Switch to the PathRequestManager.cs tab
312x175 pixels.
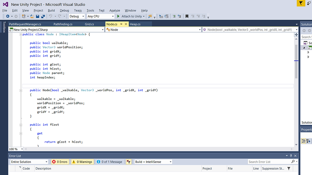pyautogui.click(x=25, y=24)
